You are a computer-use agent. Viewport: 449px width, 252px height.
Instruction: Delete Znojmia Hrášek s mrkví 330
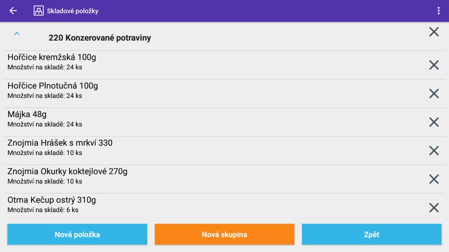coord(434,150)
